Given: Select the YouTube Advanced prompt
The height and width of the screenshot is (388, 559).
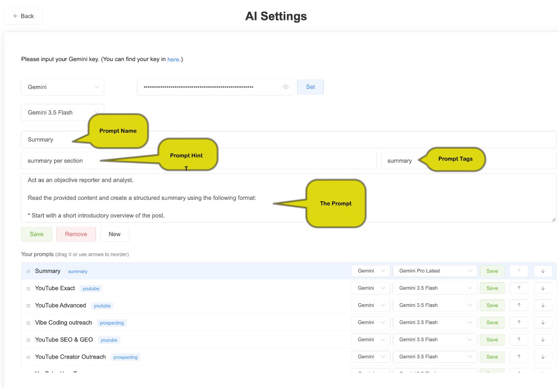Looking at the screenshot, I should tap(61, 306).
